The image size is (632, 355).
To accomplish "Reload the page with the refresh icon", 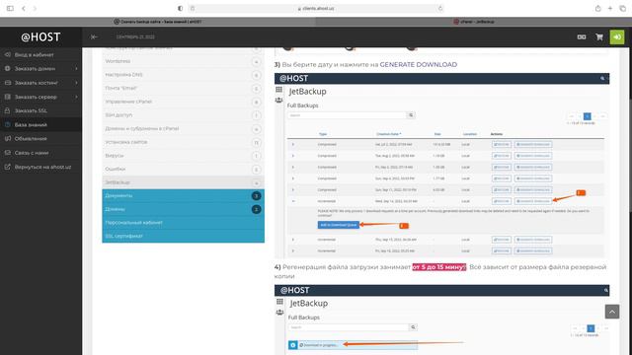I will point(440,8).
